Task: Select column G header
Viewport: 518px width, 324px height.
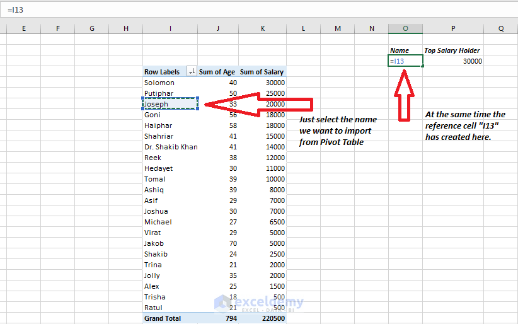Action: coord(92,28)
